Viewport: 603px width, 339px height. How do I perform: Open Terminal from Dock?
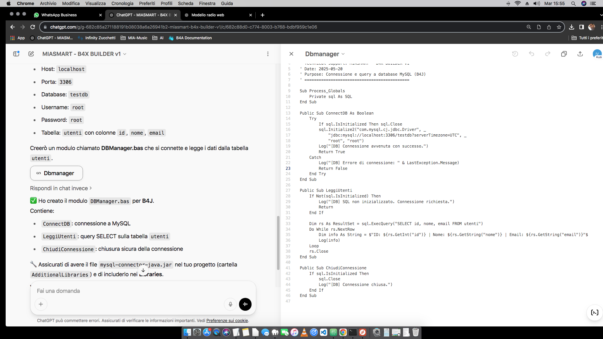click(x=353, y=332)
